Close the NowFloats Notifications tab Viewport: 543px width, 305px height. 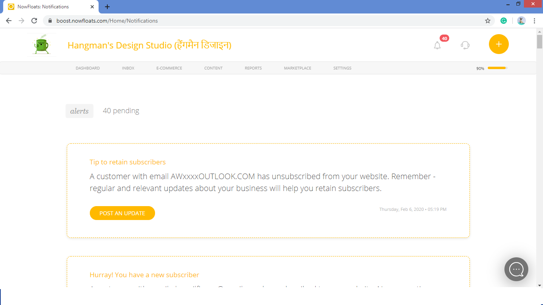(x=92, y=7)
